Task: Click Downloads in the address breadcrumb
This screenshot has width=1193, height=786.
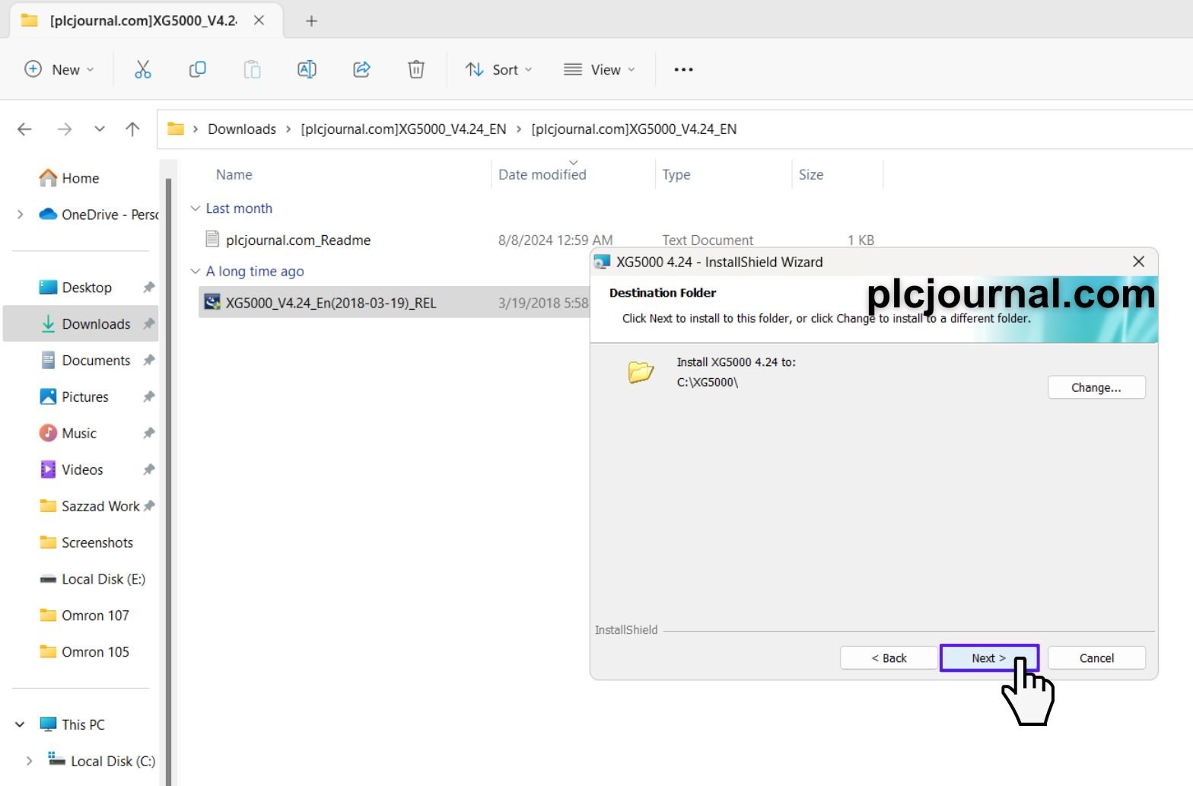Action: click(241, 129)
